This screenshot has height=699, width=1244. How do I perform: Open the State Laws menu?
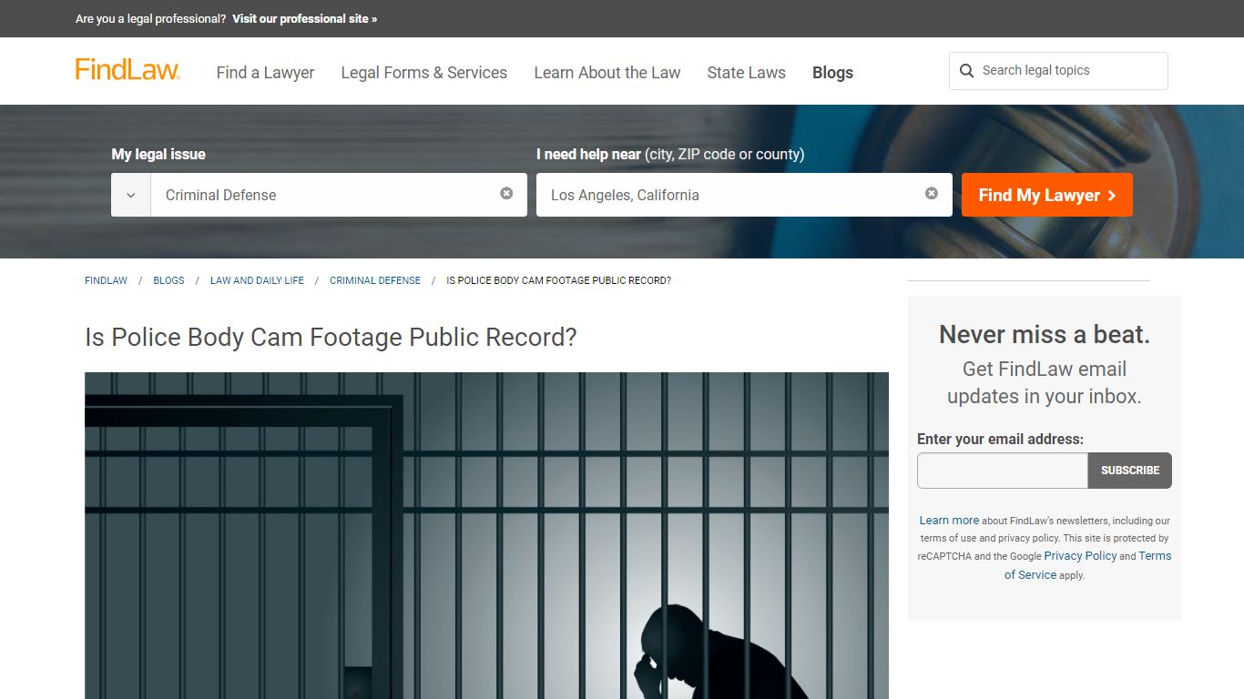click(746, 73)
